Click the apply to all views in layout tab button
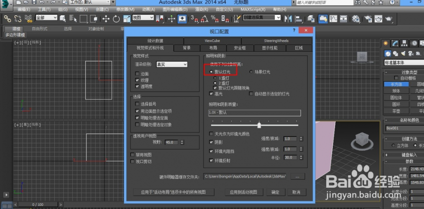 pyautogui.click(x=174, y=192)
